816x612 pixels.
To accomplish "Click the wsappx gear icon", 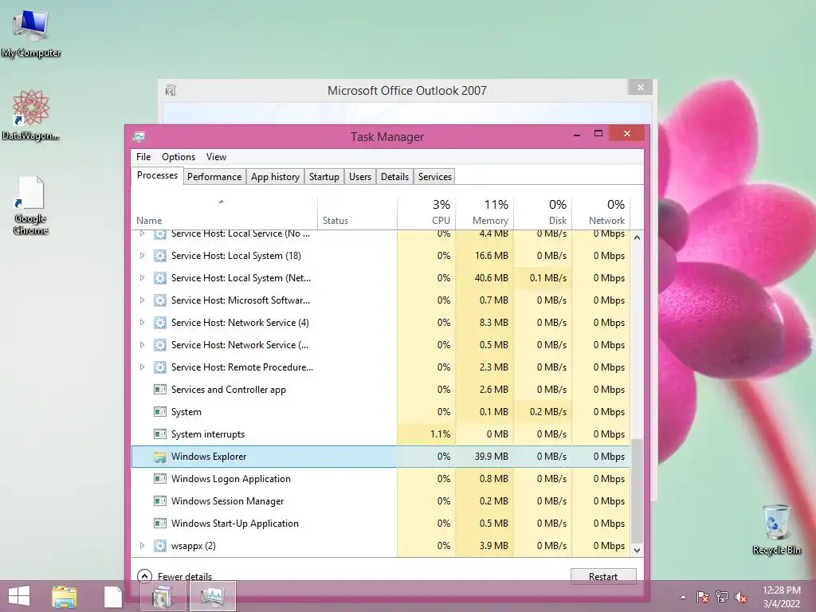I will (159, 546).
